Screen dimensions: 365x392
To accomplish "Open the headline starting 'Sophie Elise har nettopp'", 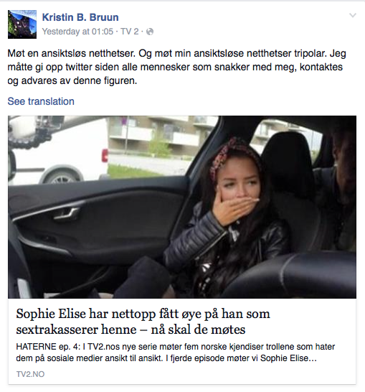I will (143, 314).
